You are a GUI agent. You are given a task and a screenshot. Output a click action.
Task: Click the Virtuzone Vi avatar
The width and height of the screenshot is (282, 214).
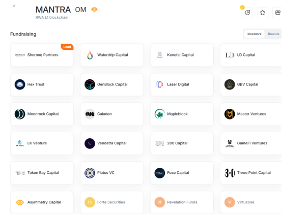point(230,202)
